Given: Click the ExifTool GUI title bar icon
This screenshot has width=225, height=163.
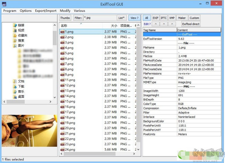Looking at the screenshot, I should click(4, 4).
